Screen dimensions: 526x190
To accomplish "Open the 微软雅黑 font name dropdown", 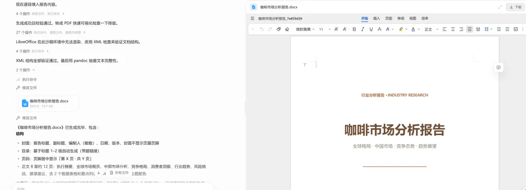I will pyautogui.click(x=305, y=30).
